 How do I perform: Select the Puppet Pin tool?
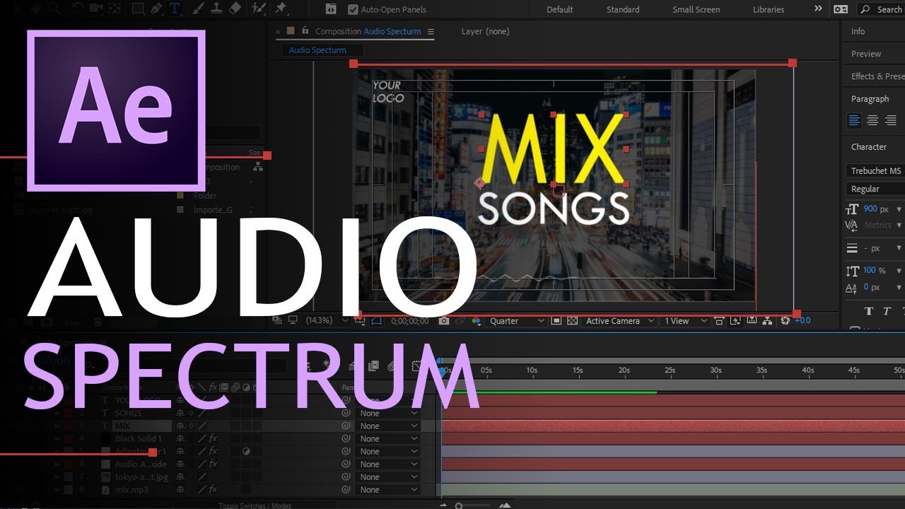point(281,9)
